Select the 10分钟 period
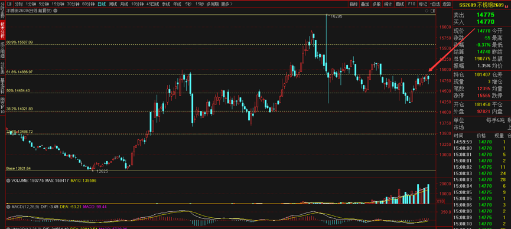The height and width of the screenshot is (229, 511). tap(138, 4)
